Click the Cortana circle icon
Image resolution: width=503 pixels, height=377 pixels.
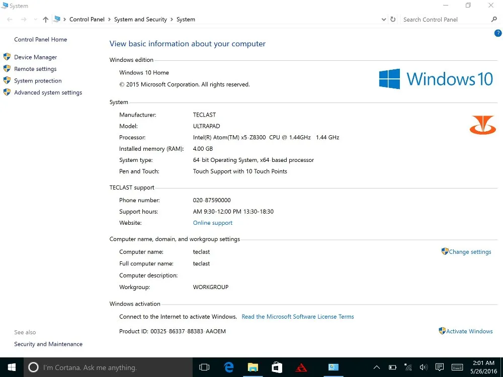[x=33, y=367]
